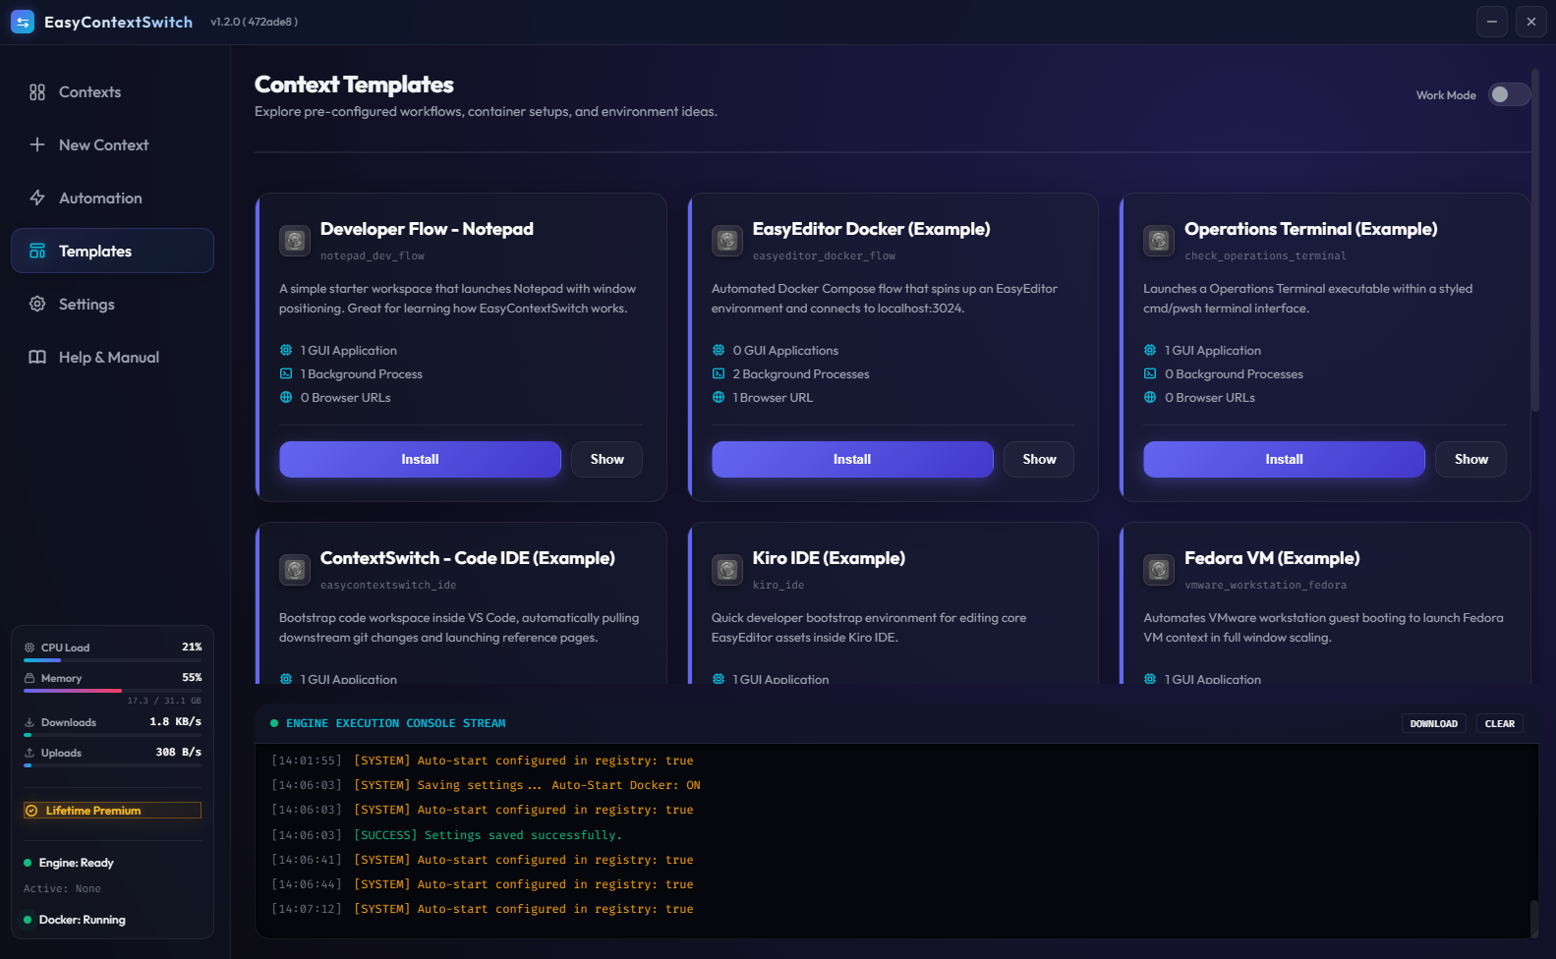Click the Context Templates page heading

point(354,85)
